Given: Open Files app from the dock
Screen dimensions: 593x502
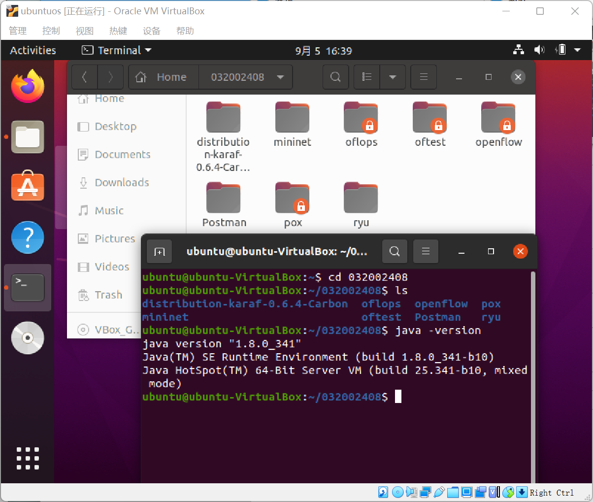Looking at the screenshot, I should tap(28, 137).
